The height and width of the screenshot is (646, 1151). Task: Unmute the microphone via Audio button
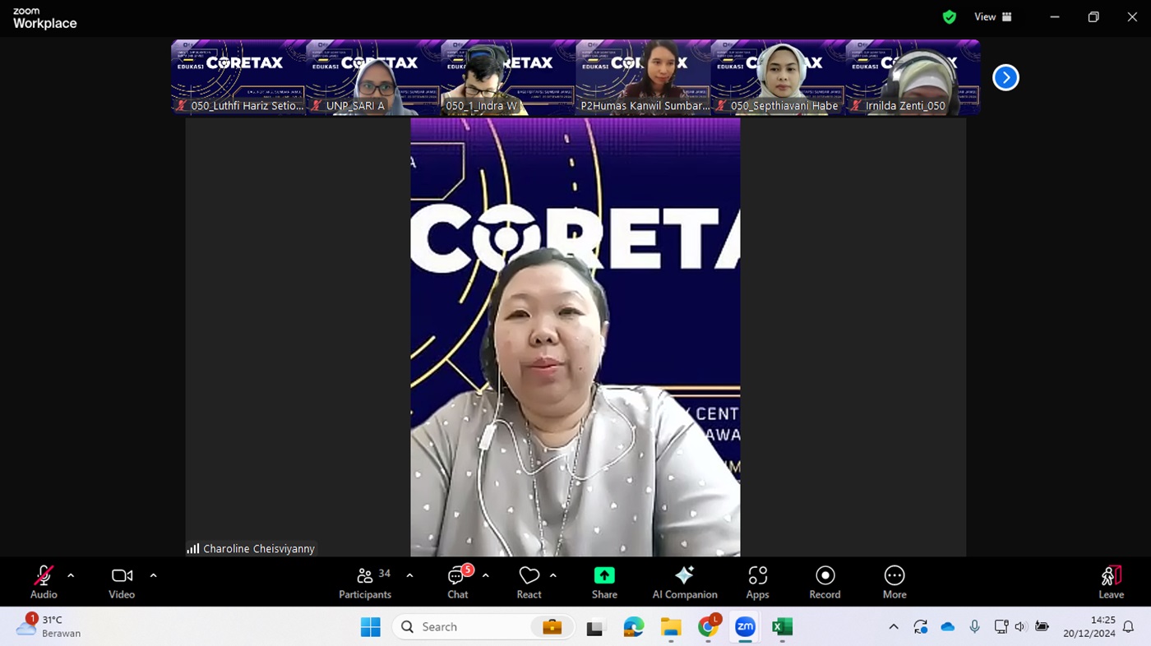tap(44, 582)
